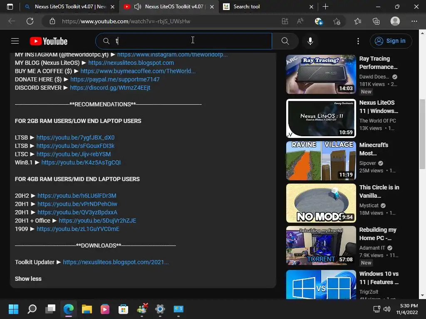Screen dimensions: 426x319
Task: Open the Windows Start menu
Action: pos(13,309)
